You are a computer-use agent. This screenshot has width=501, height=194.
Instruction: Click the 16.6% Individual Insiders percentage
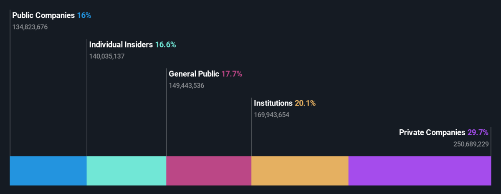(x=165, y=45)
